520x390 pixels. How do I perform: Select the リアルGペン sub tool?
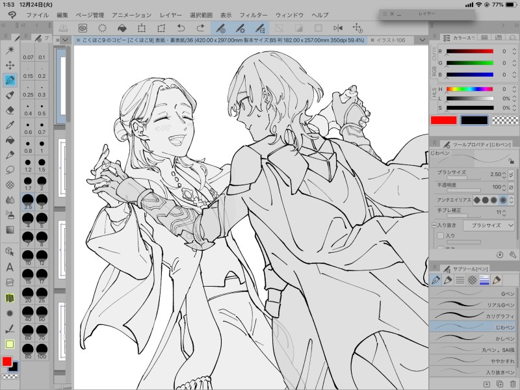[473, 305]
